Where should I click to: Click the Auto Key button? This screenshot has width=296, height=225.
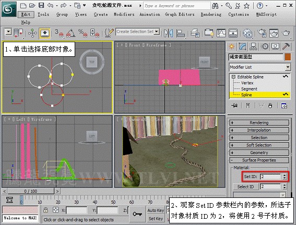point(156,210)
